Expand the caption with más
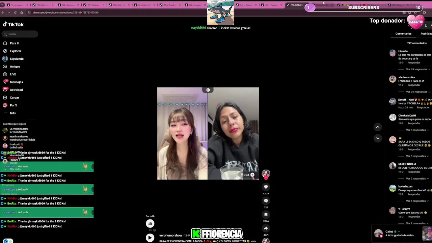The image size is (432, 243). (x=253, y=241)
